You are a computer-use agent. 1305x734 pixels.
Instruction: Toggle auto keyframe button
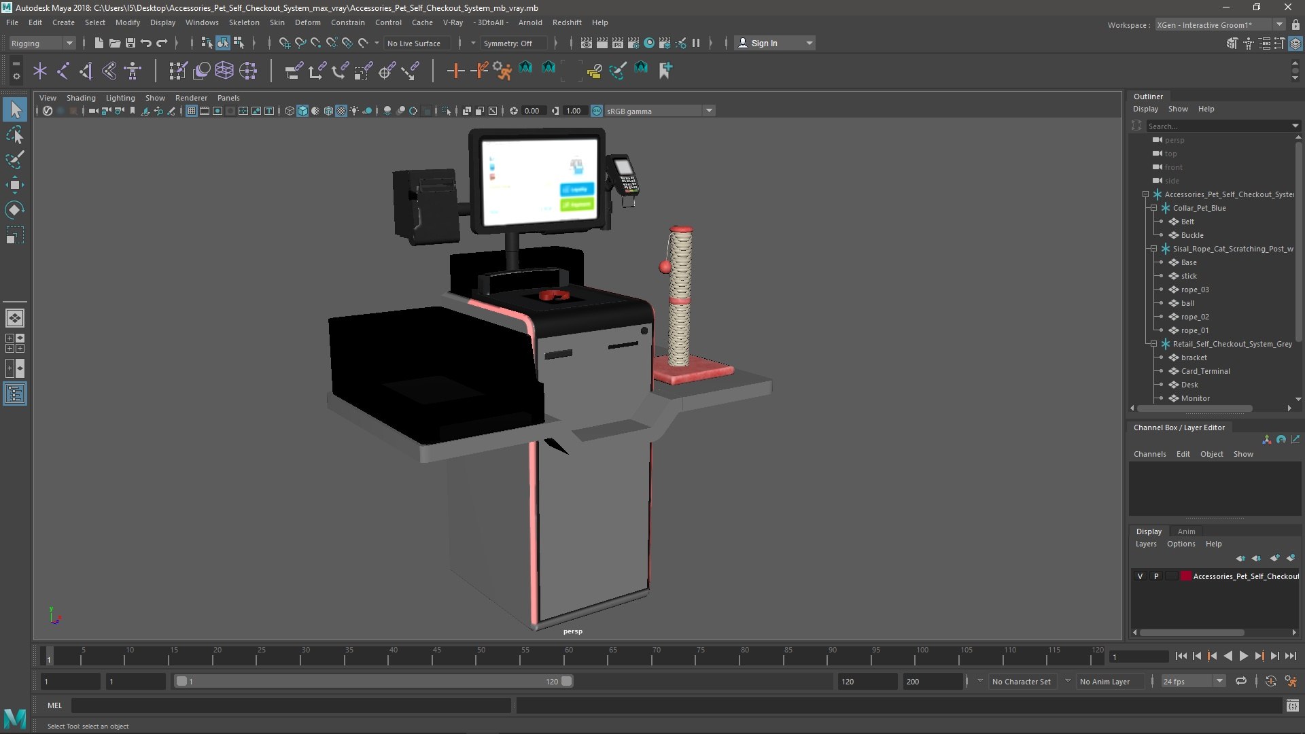(x=1270, y=681)
